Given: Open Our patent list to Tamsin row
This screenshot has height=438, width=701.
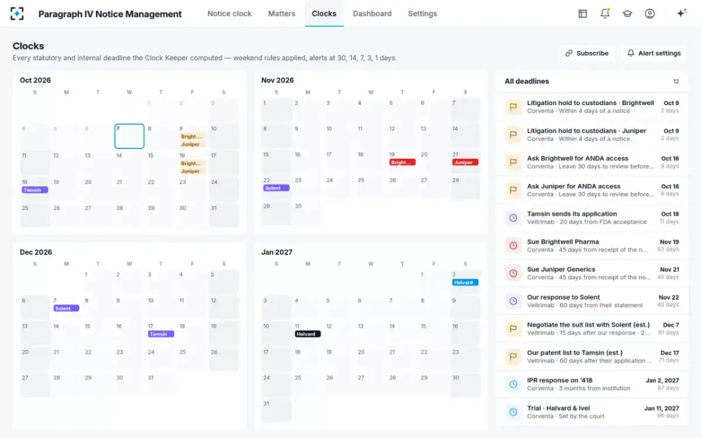Looking at the screenshot, I should tap(592, 356).
